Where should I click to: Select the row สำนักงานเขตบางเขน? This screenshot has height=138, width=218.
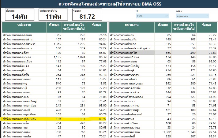tap(55, 92)
